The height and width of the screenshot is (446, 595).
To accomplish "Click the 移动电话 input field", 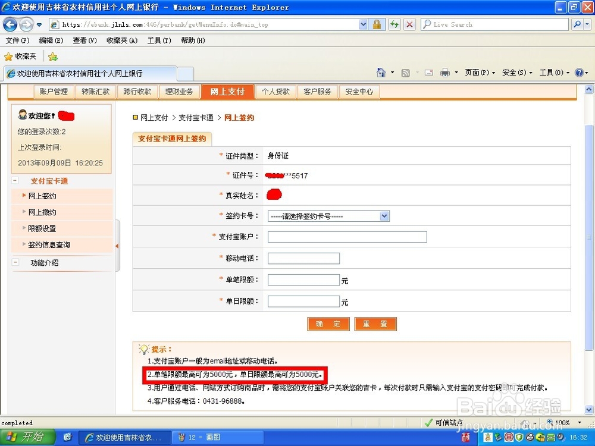I will click(303, 258).
